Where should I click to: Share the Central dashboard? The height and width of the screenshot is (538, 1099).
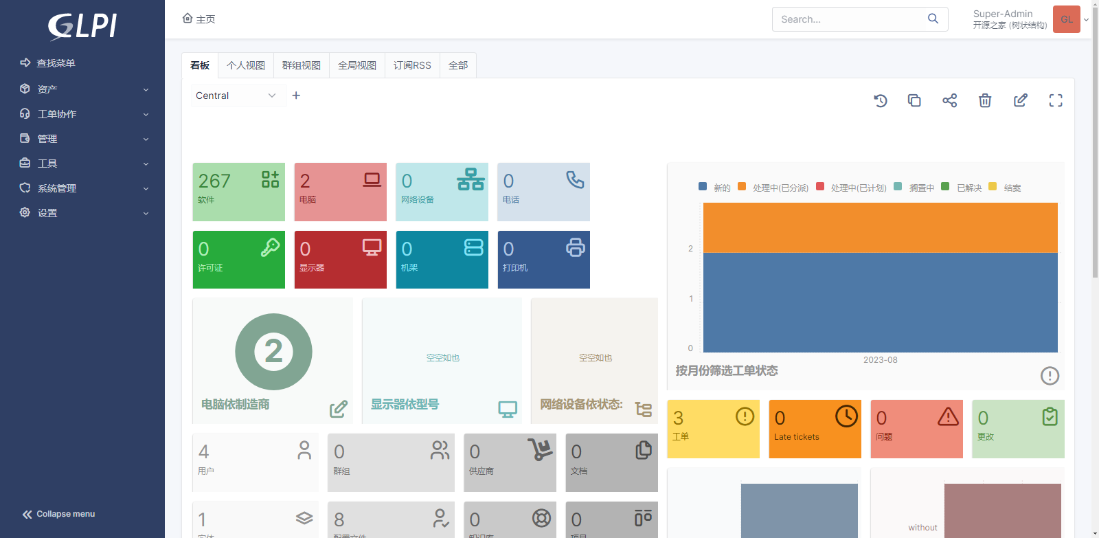(x=950, y=101)
